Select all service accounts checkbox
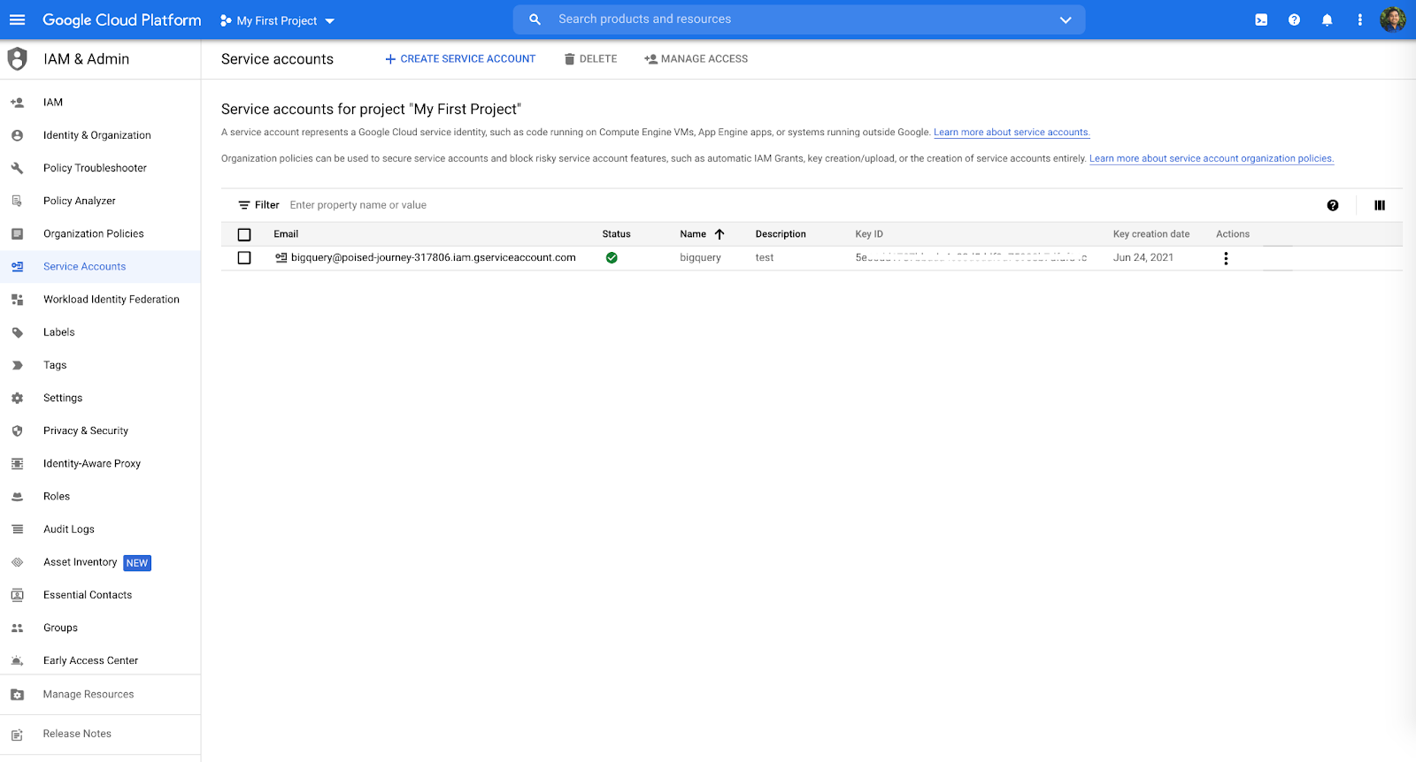 tap(244, 235)
